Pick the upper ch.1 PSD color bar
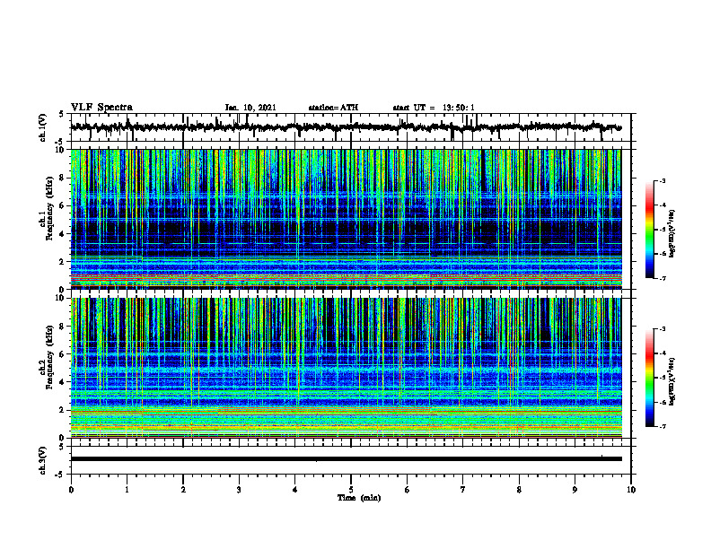 coord(649,230)
